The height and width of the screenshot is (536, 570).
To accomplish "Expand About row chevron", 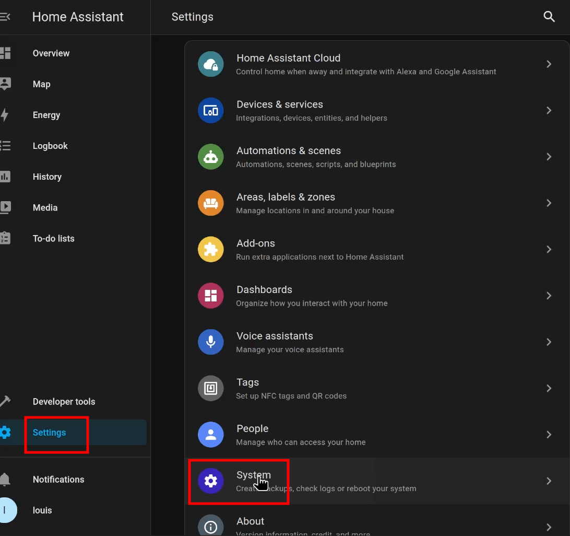I will click(x=549, y=527).
